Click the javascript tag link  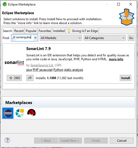[46, 70]
